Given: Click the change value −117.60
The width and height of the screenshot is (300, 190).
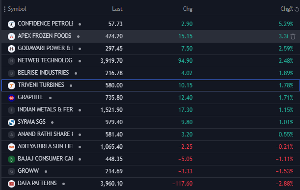Looking at the screenshot, I should [182, 184].
